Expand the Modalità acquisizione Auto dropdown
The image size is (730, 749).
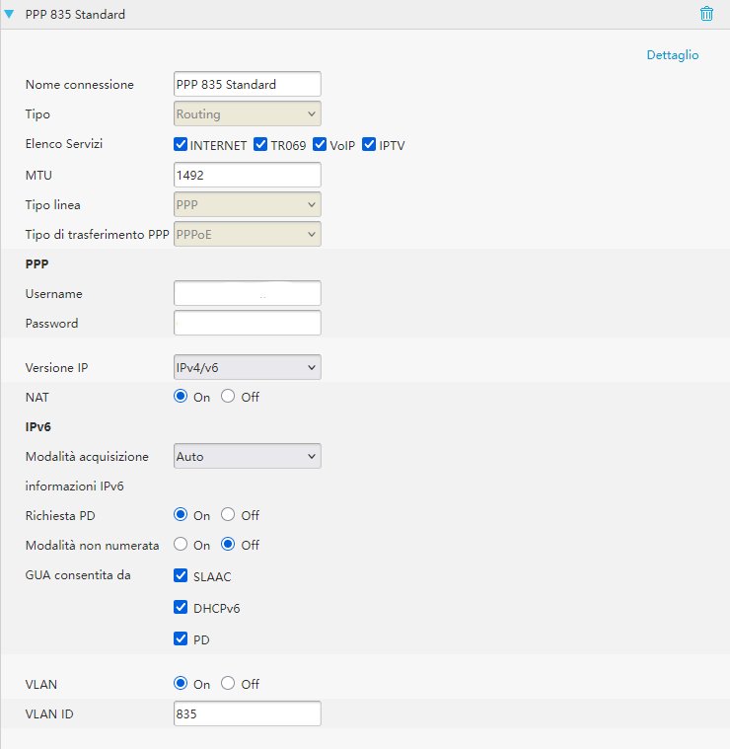point(247,456)
